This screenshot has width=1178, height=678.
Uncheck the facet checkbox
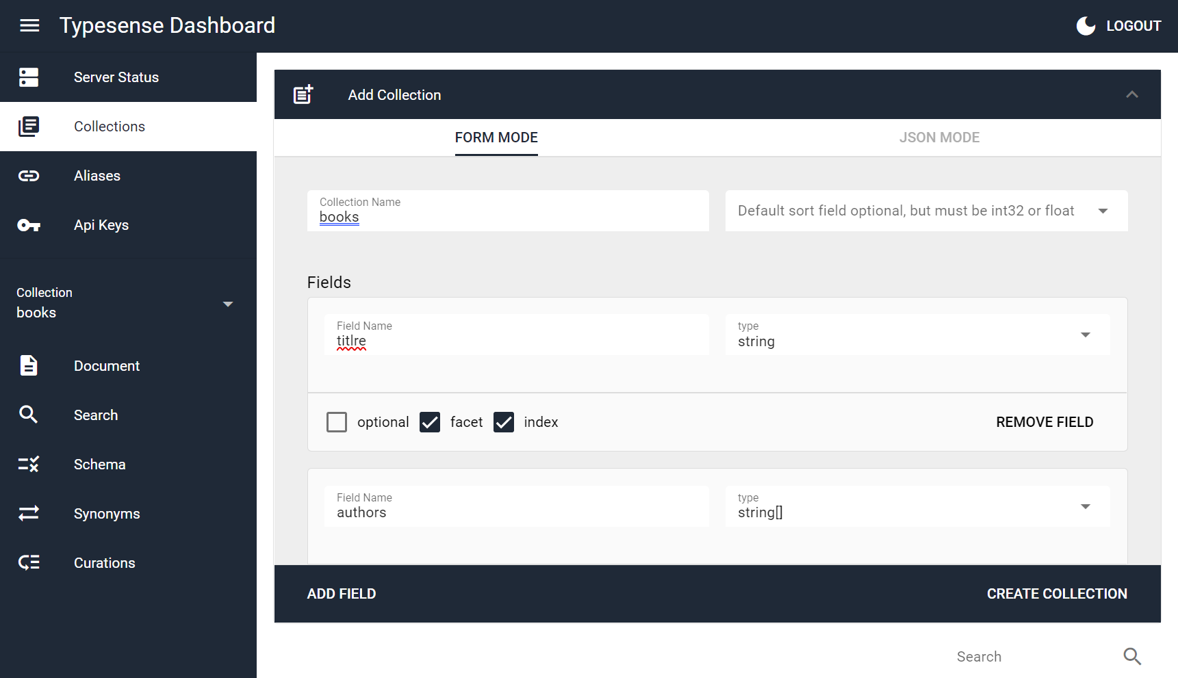pyautogui.click(x=430, y=422)
